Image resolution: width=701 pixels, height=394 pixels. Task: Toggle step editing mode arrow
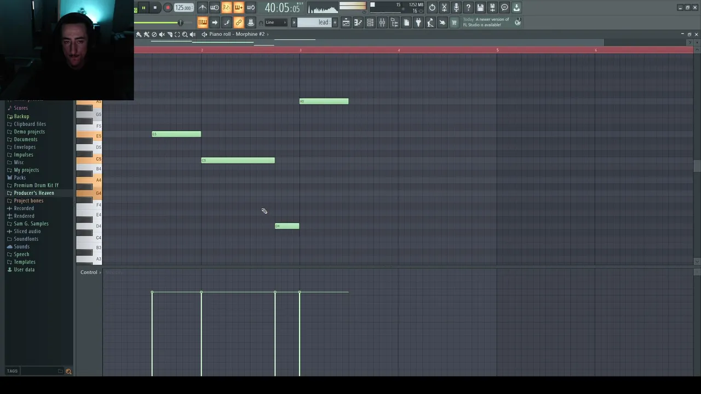(215, 22)
